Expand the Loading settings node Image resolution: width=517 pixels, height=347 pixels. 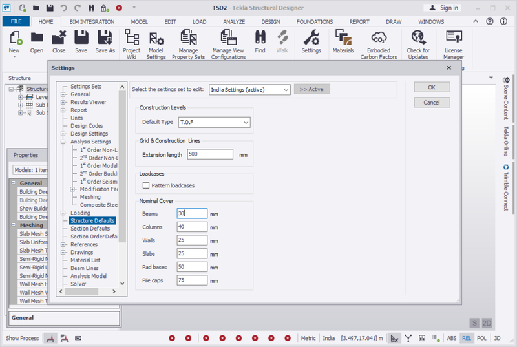(63, 213)
